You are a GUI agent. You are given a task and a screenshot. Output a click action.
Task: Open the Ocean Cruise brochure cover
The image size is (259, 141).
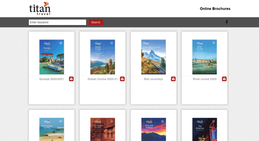[103, 57]
